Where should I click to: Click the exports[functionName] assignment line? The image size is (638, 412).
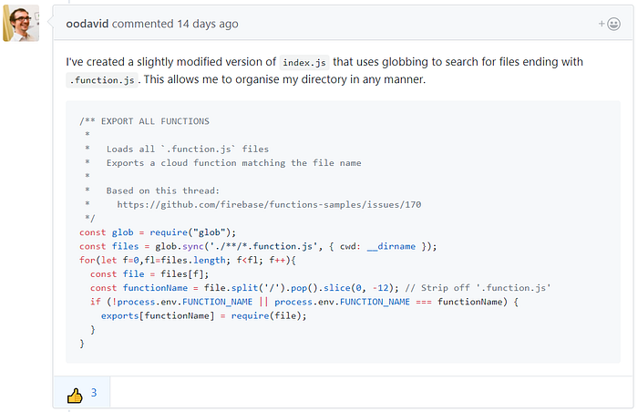click(203, 316)
